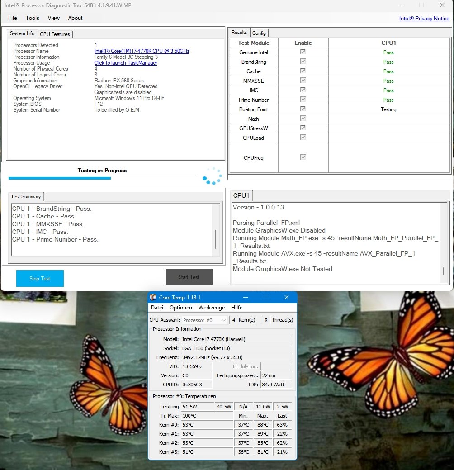Toggle the IMC enable checkbox
454x470 pixels.
click(303, 90)
